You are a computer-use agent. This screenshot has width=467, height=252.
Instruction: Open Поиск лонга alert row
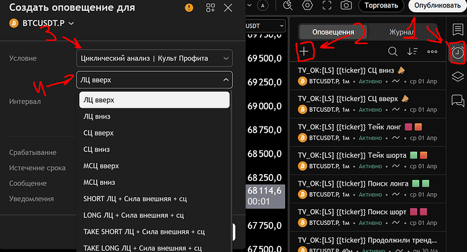368,189
